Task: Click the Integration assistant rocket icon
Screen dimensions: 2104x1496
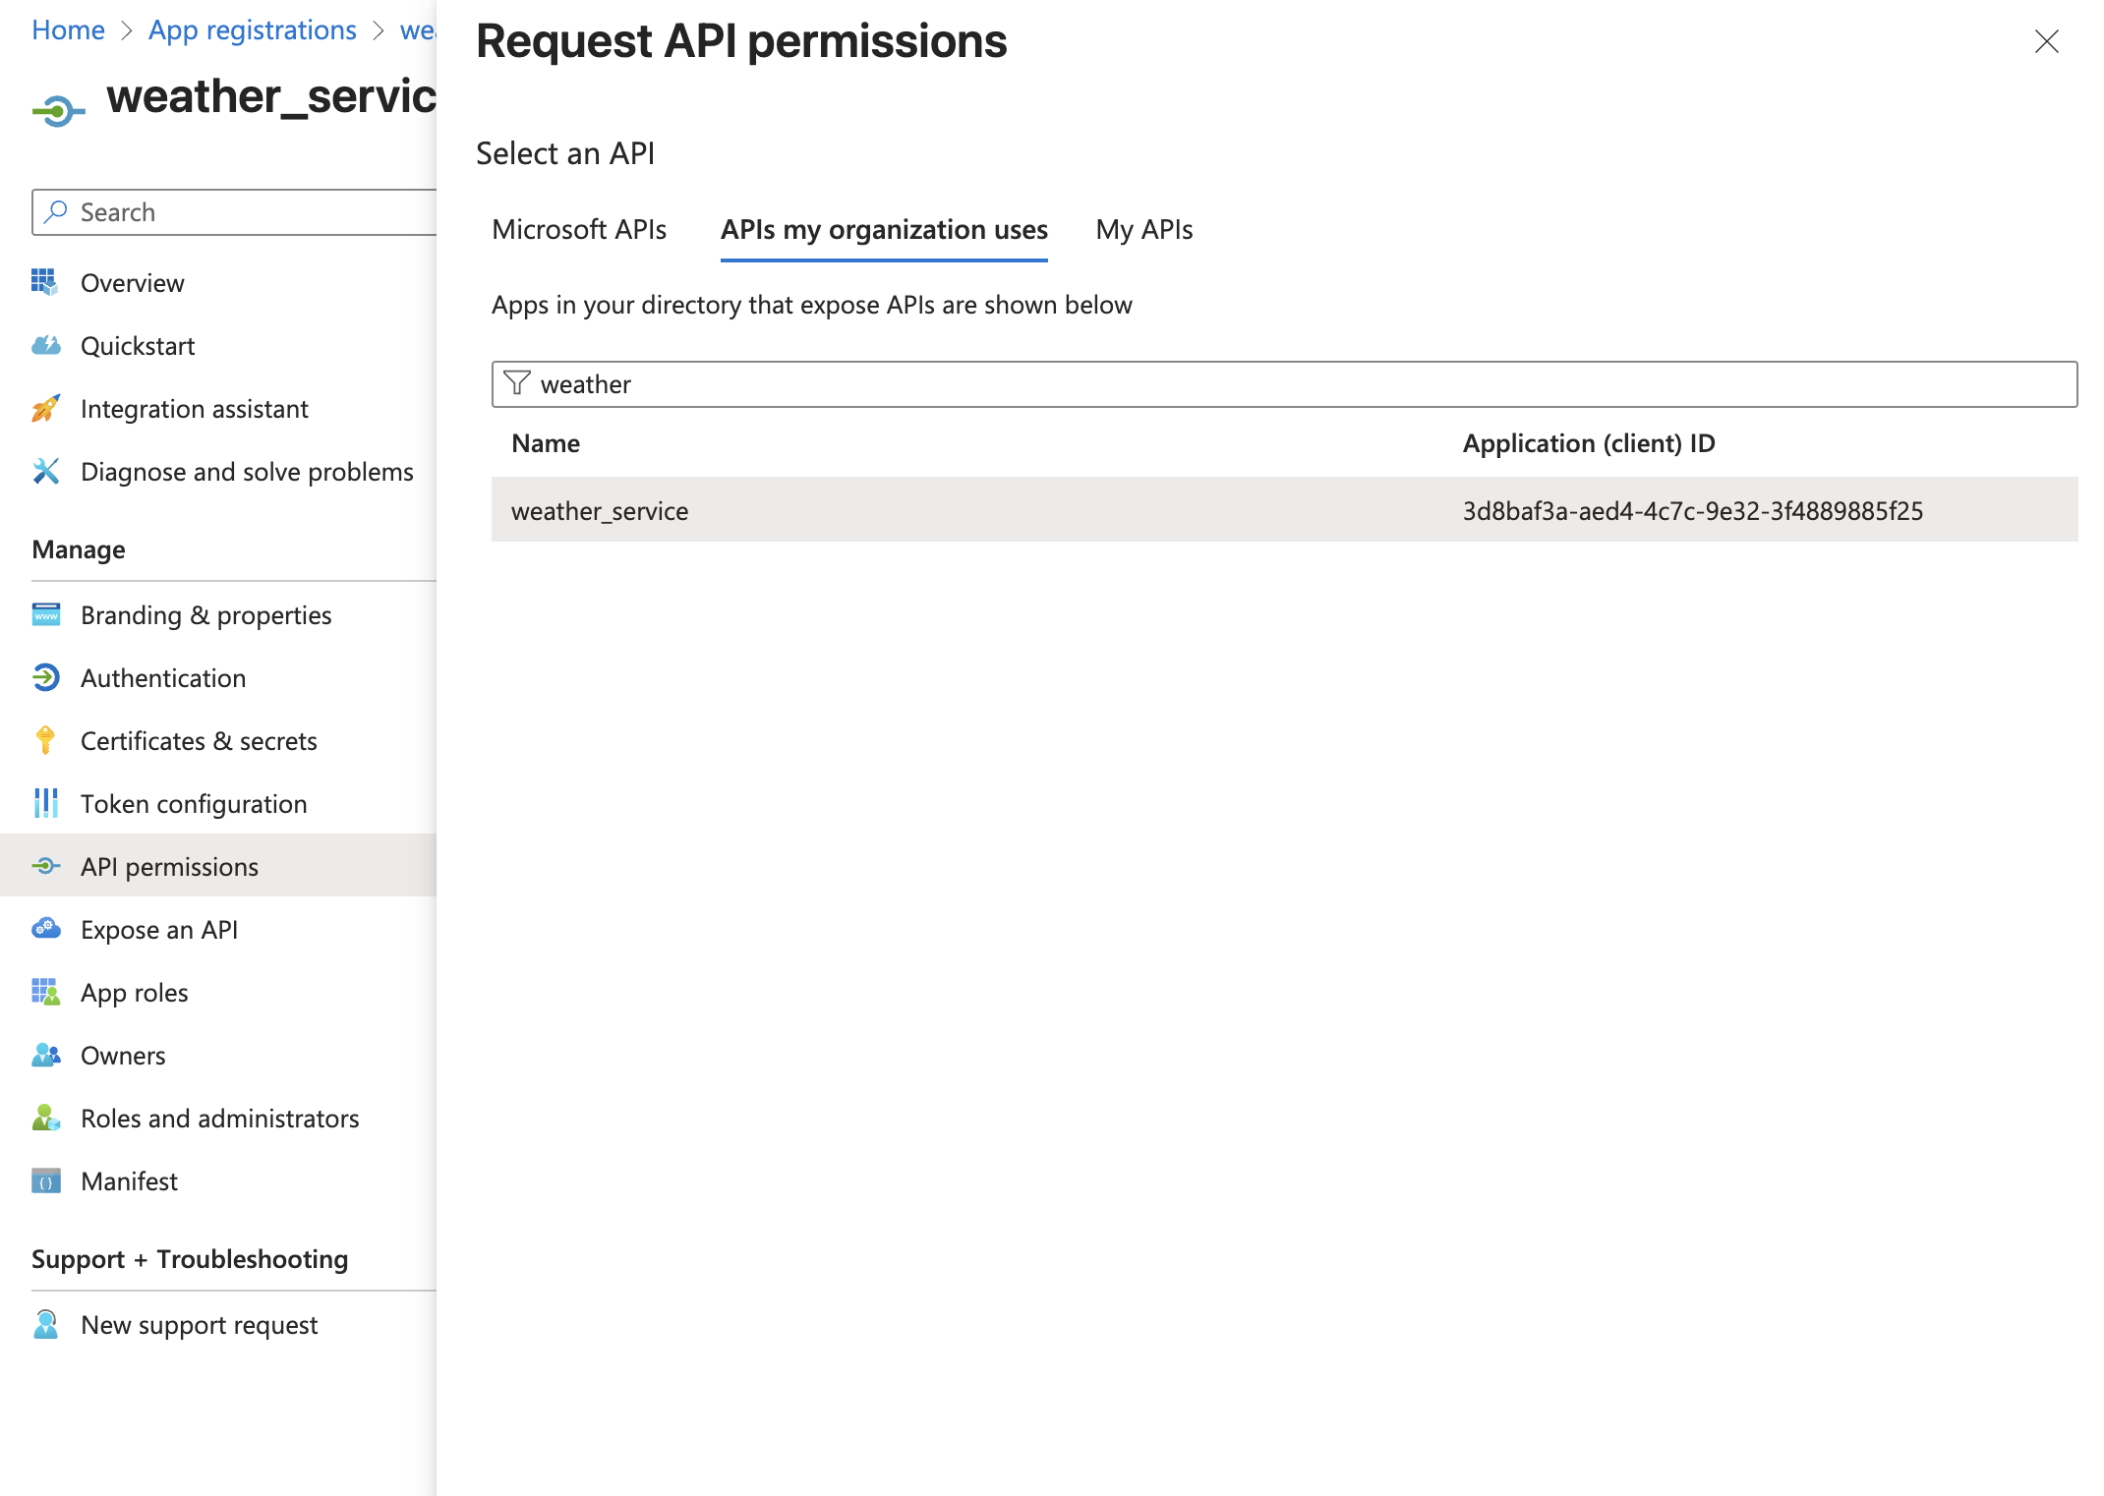Action: tap(45, 408)
